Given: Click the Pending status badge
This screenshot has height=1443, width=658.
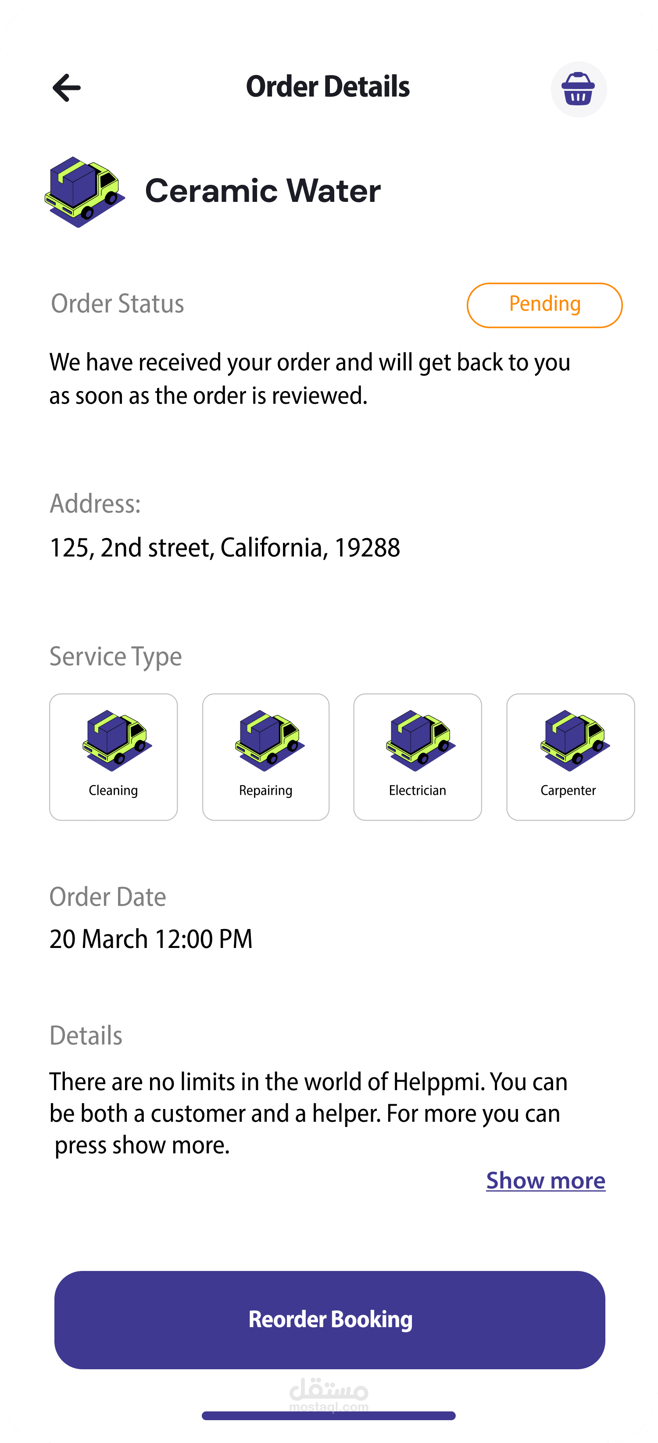Looking at the screenshot, I should tap(544, 305).
